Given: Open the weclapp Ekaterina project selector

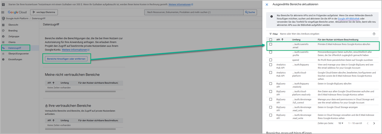Looking at the screenshot, I should point(44,12).
